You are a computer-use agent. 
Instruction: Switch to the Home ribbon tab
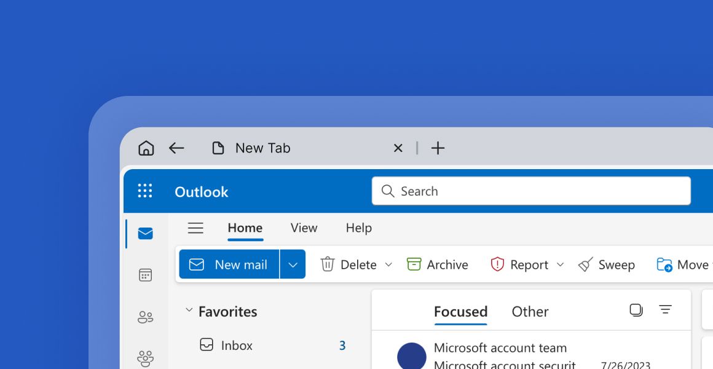click(245, 228)
